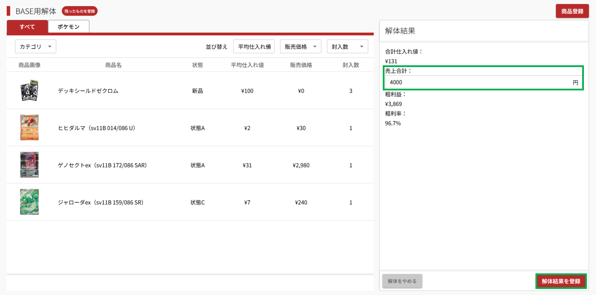Click the デッキシールドゼクロム product thumbnail
Viewport: 596px width, 295px height.
pos(29,91)
